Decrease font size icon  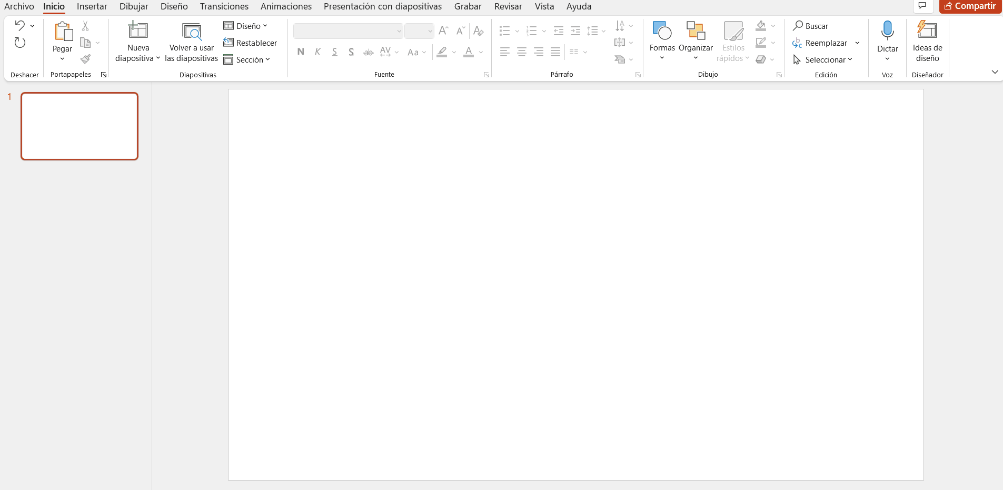(x=461, y=30)
